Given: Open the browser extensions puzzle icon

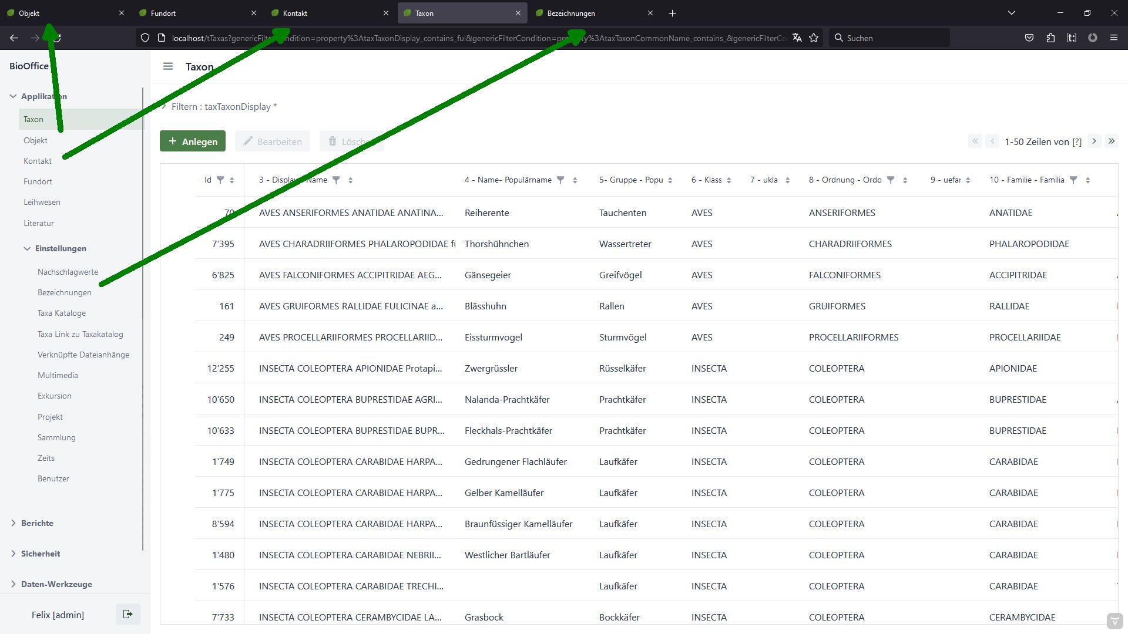Looking at the screenshot, I should [x=1050, y=38].
